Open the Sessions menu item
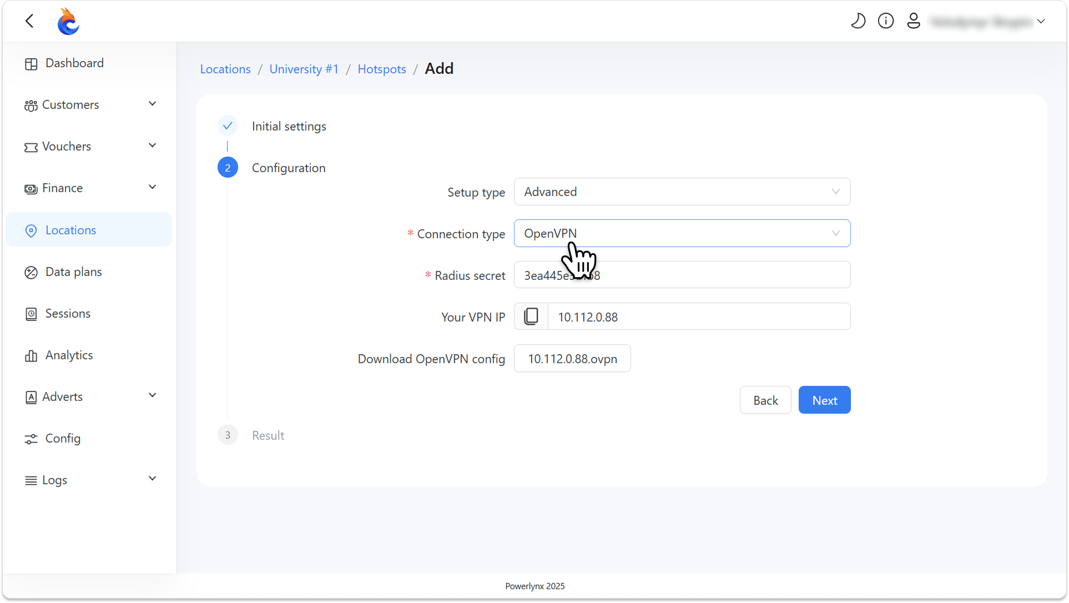The image size is (1069, 603). pos(89,314)
